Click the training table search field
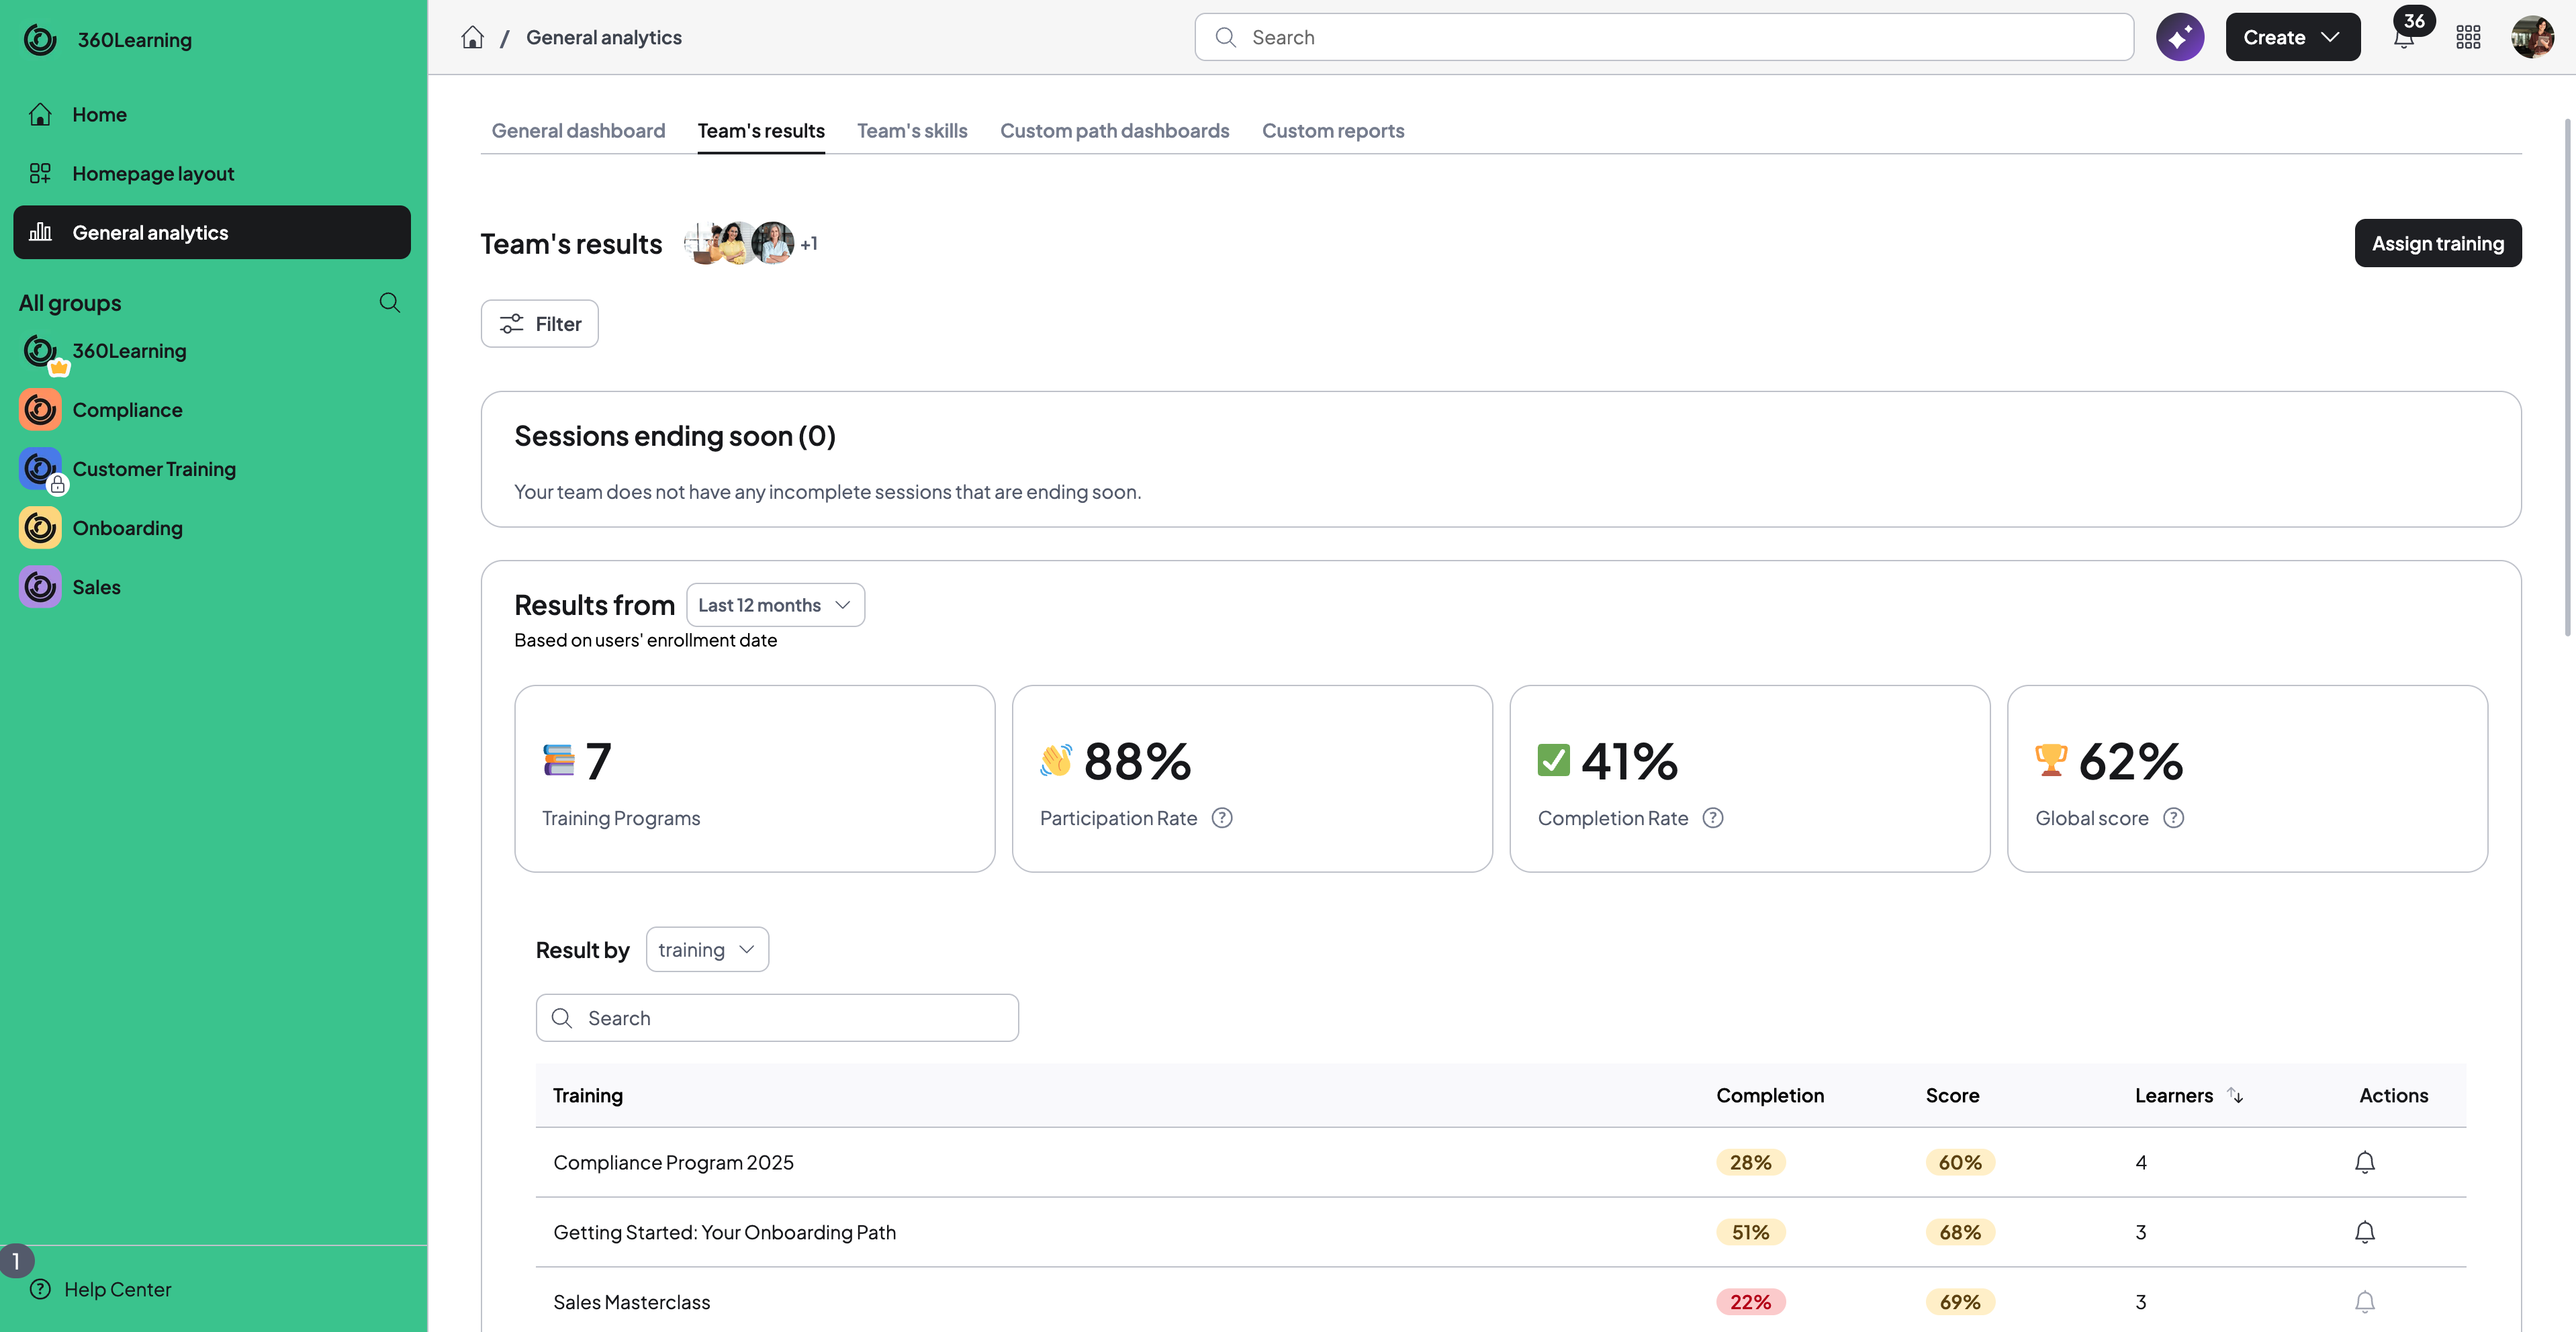The image size is (2576, 1332). [x=777, y=1017]
